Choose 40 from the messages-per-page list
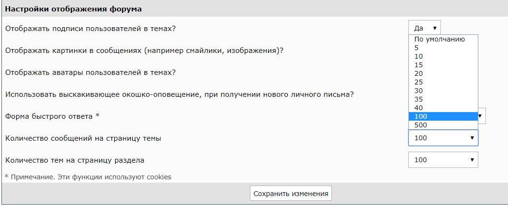 click(443, 108)
